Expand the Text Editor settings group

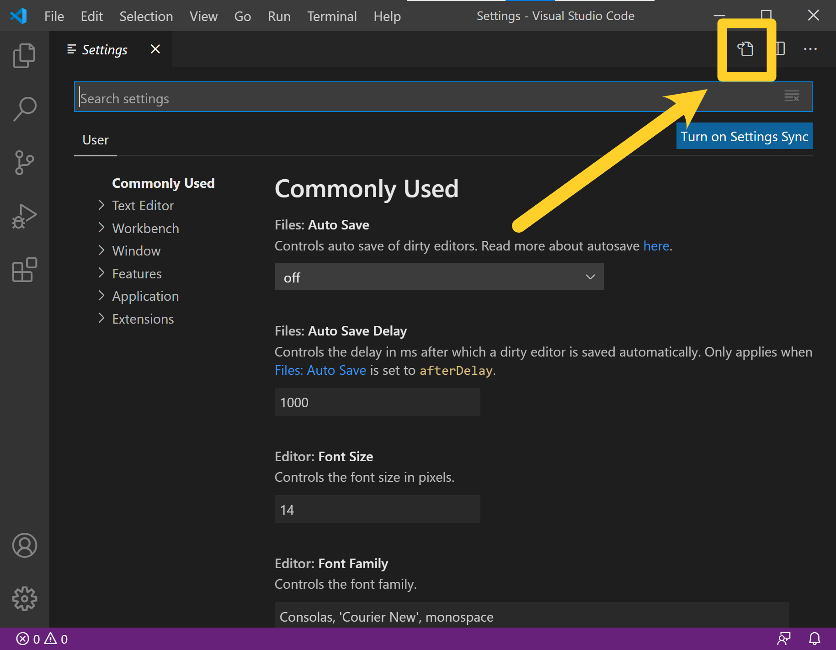click(101, 205)
